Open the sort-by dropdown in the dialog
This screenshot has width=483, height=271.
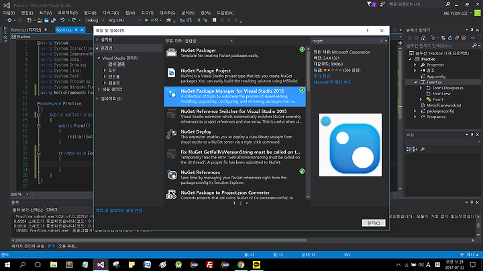click(209, 41)
